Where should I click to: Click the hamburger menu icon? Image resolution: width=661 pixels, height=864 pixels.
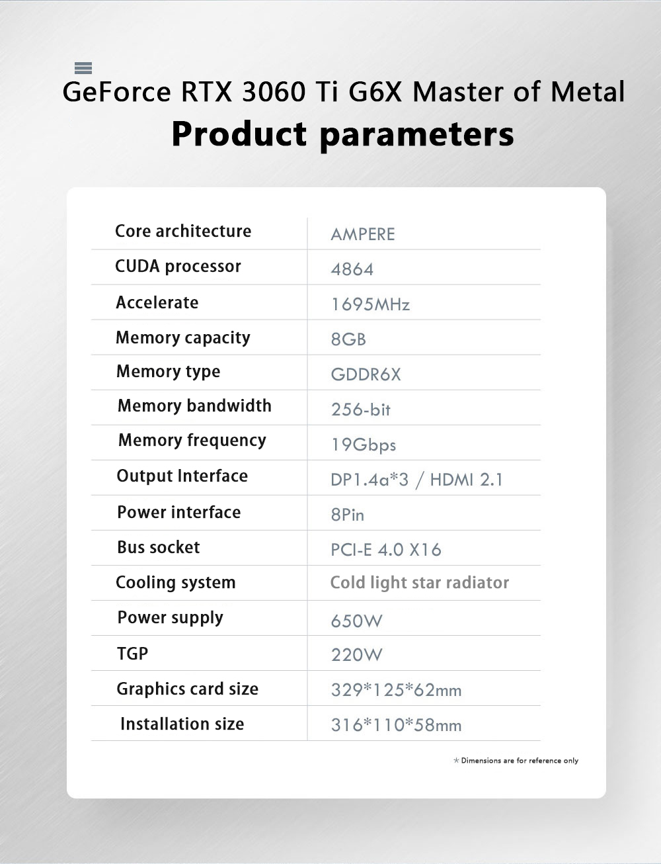coord(83,68)
